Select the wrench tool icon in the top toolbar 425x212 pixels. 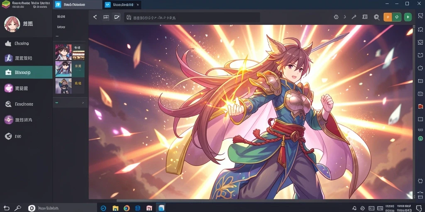click(x=354, y=17)
